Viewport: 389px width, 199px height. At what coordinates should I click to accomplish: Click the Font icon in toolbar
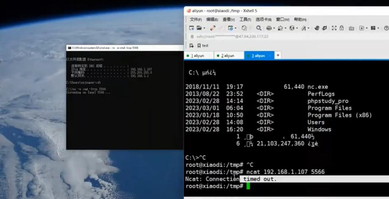304,28
